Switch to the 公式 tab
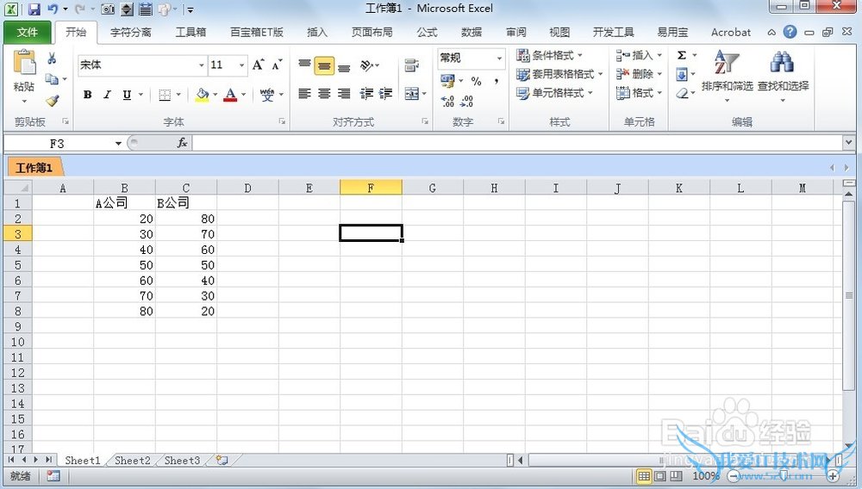The image size is (862, 489). pyautogui.click(x=428, y=33)
